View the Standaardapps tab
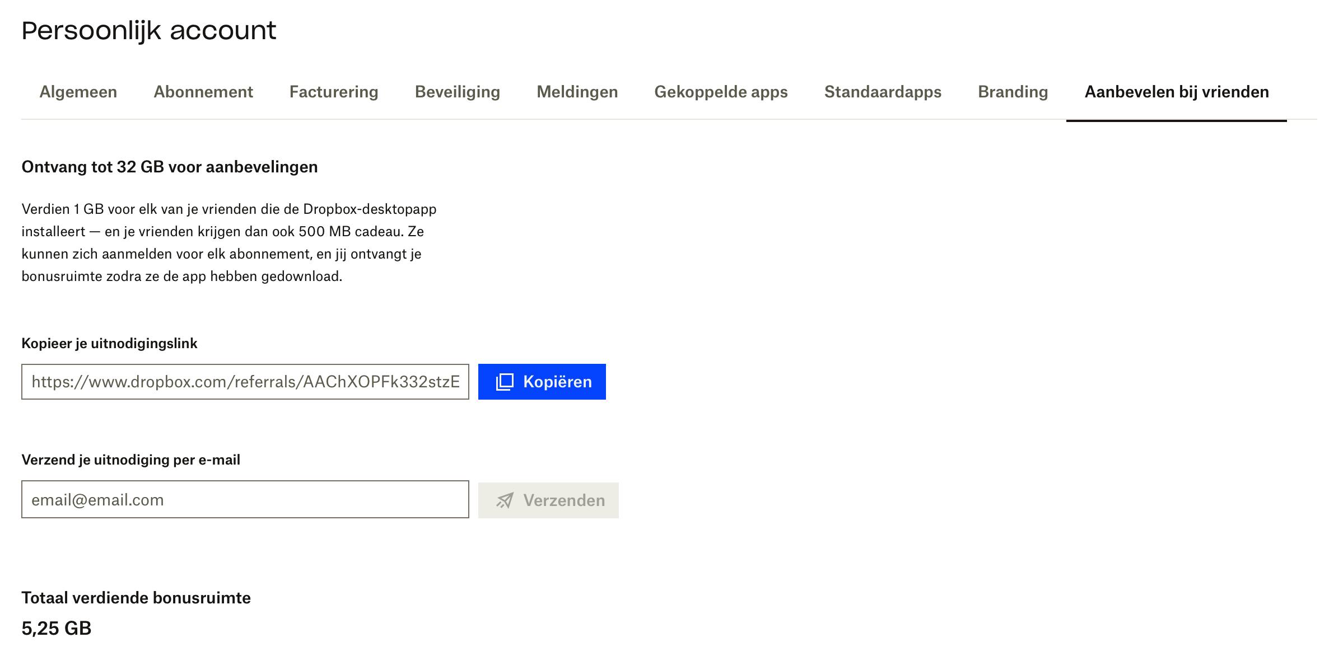The height and width of the screenshot is (656, 1343). tap(883, 92)
